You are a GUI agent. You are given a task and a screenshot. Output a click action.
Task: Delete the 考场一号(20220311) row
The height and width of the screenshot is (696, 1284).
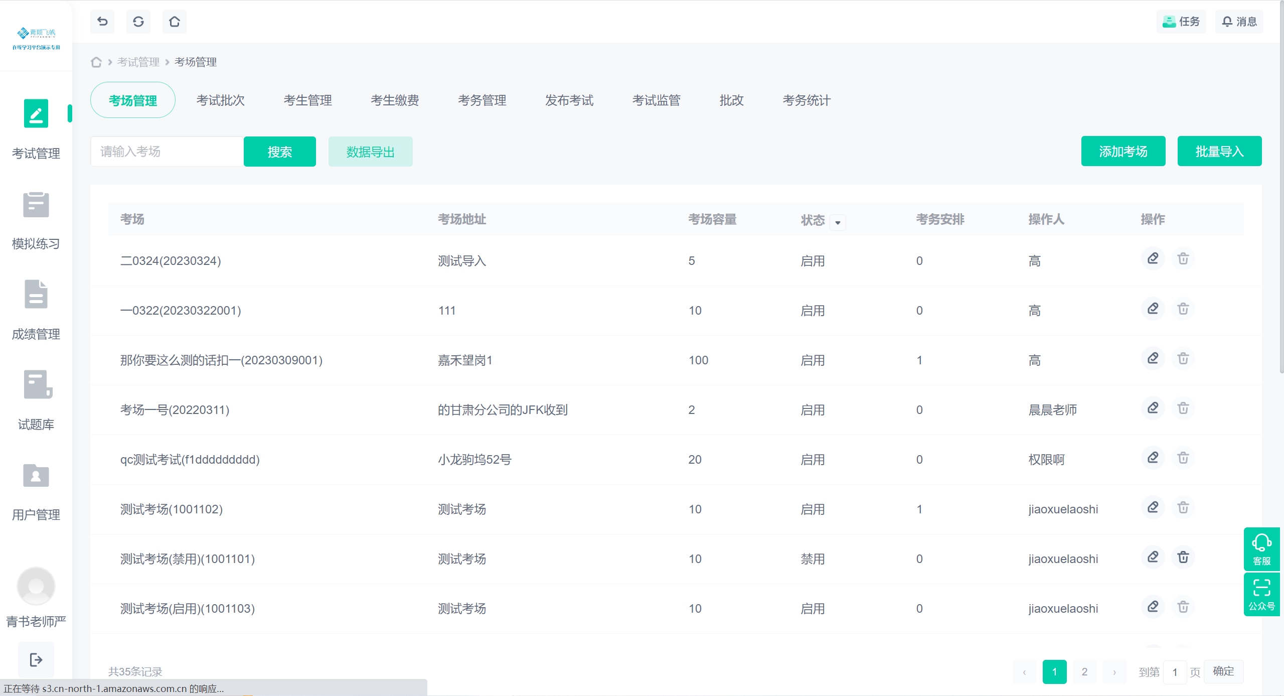coord(1183,408)
